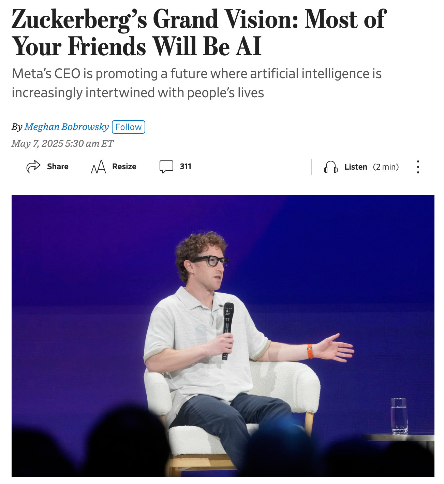Click the orange watch band in photo

[310, 351]
